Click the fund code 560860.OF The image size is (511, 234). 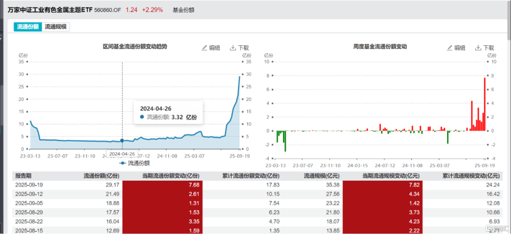coord(108,10)
